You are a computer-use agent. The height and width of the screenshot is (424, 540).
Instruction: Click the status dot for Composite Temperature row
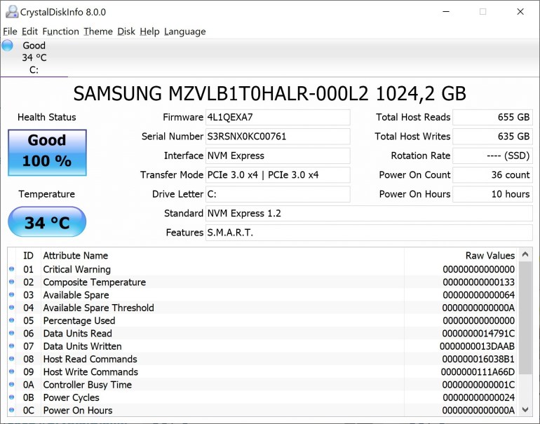pos(11,282)
